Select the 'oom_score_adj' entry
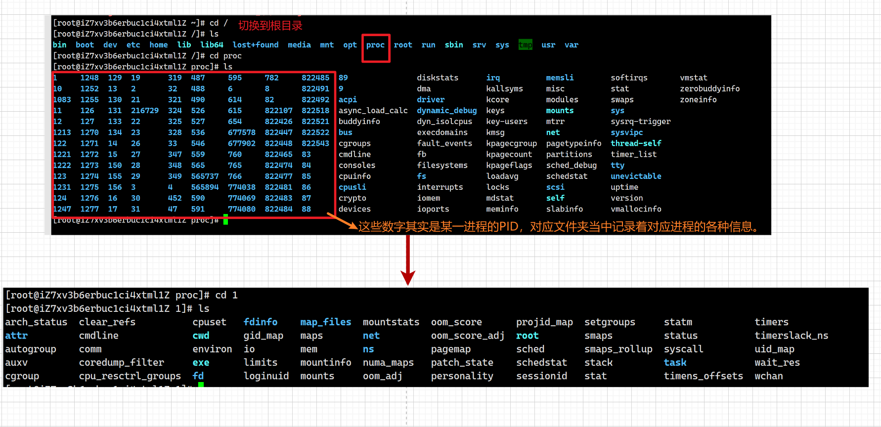881x427 pixels. pos(468,336)
